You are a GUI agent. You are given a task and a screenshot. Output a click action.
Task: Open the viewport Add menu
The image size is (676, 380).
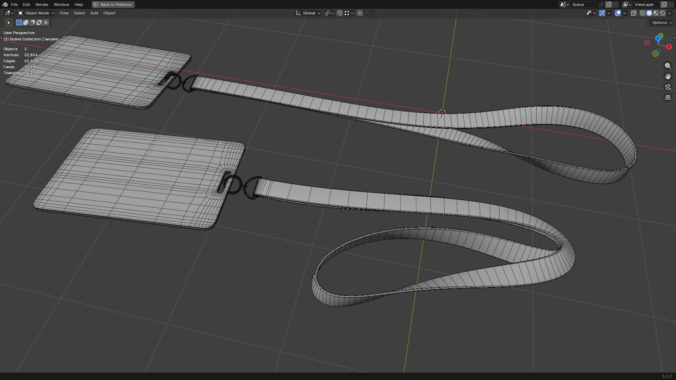[x=94, y=13]
